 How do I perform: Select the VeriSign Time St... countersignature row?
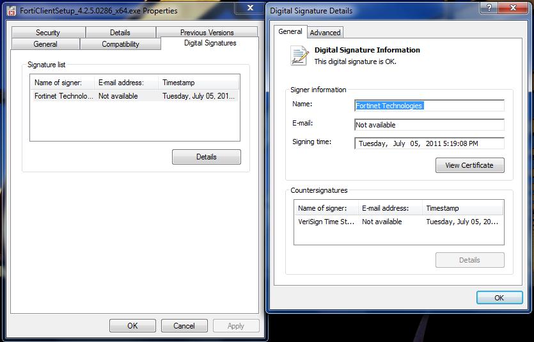398,222
